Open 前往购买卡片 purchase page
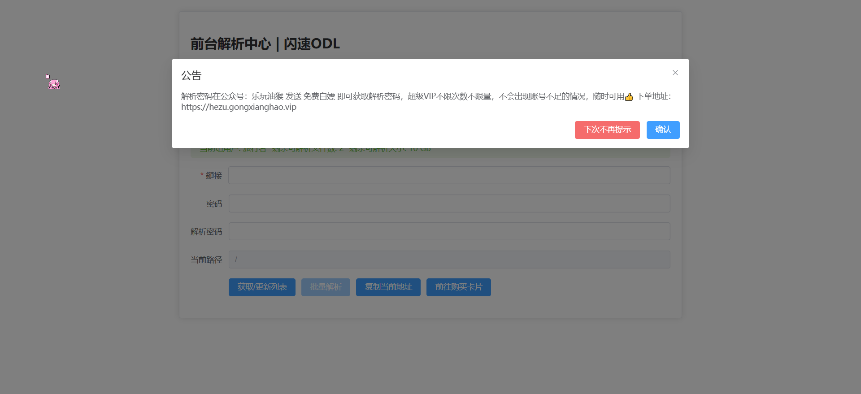 click(x=458, y=287)
